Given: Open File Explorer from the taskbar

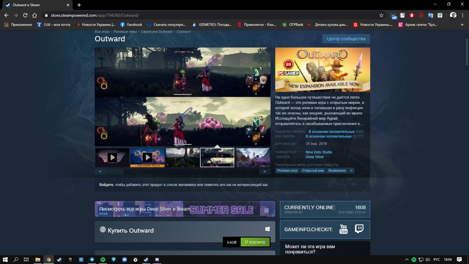Looking at the screenshot, I should point(37,259).
